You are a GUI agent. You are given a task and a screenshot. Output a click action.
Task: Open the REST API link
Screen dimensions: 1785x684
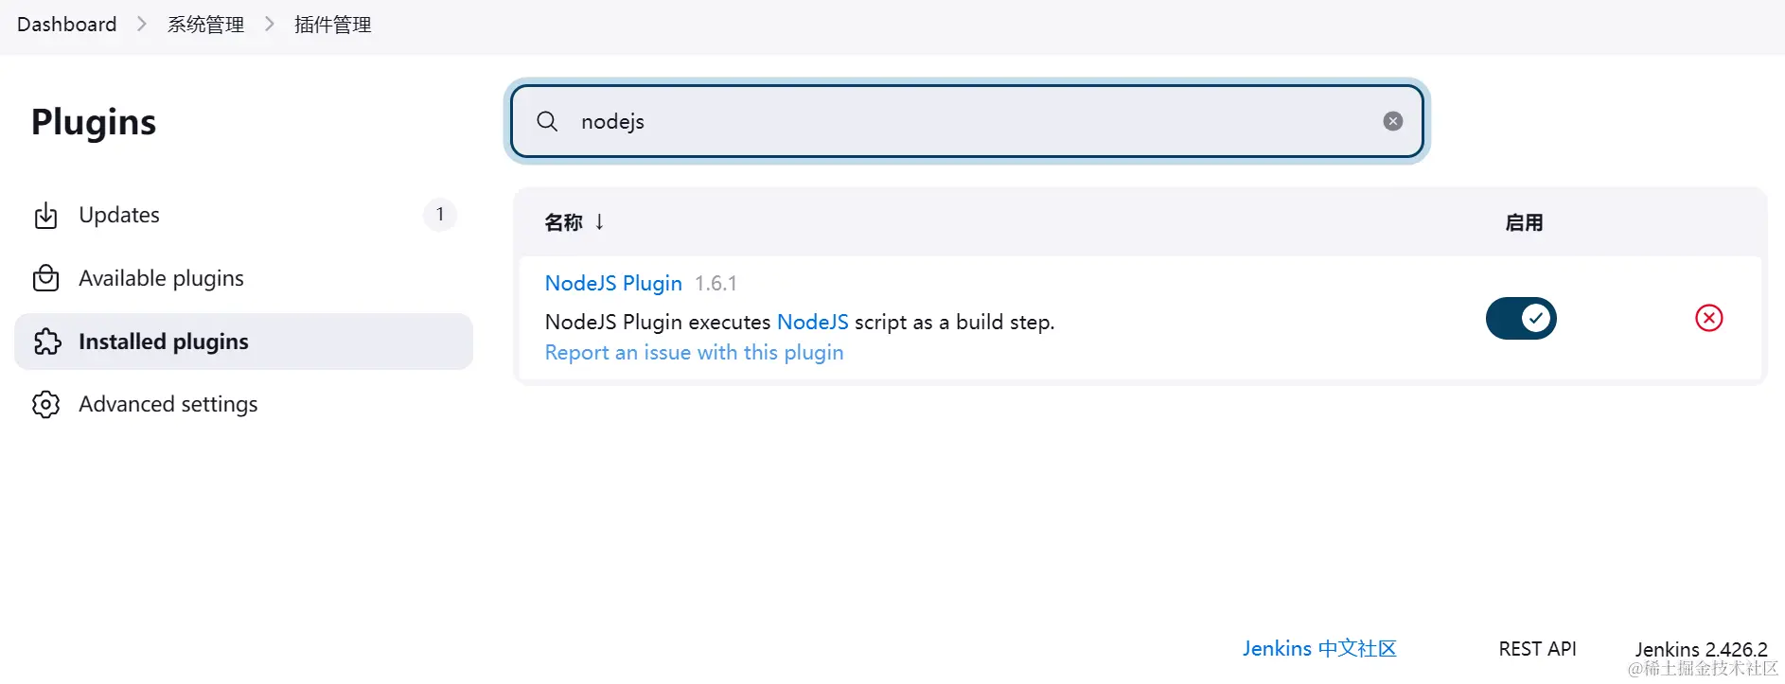coord(1536,648)
